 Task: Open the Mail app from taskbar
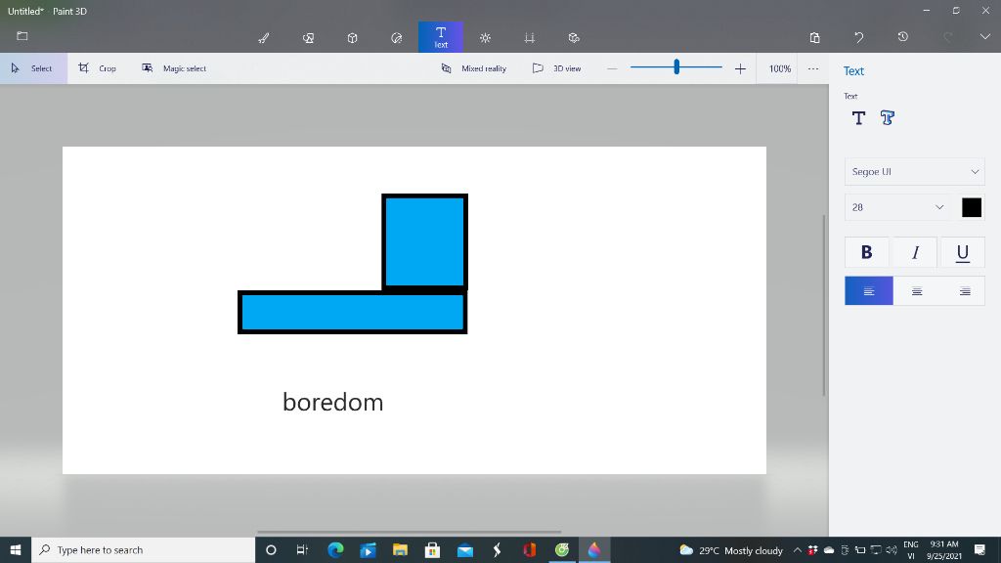pos(464,549)
